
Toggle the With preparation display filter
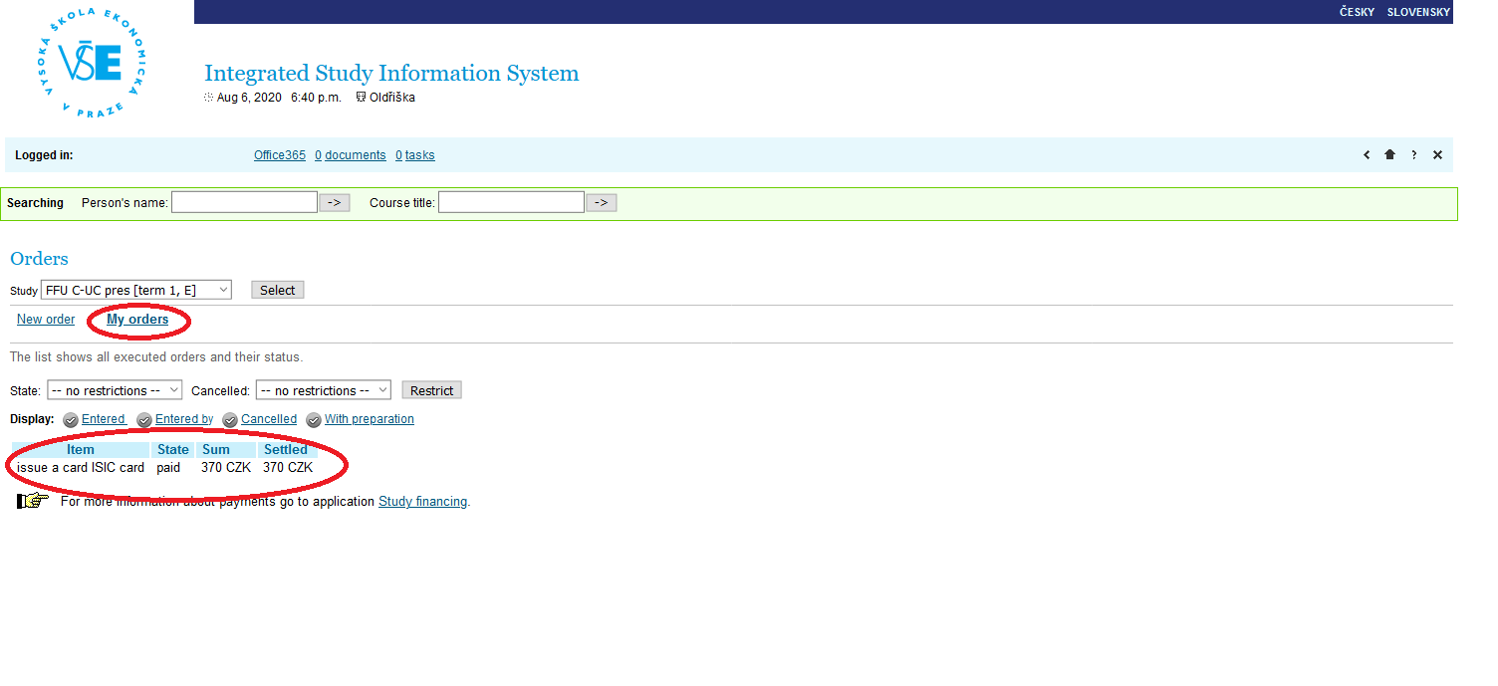pos(314,420)
